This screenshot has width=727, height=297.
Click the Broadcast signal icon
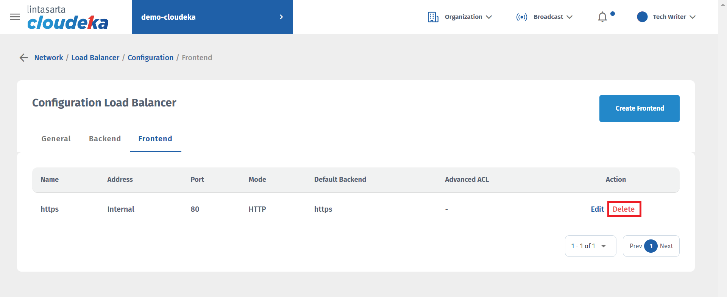(x=521, y=17)
